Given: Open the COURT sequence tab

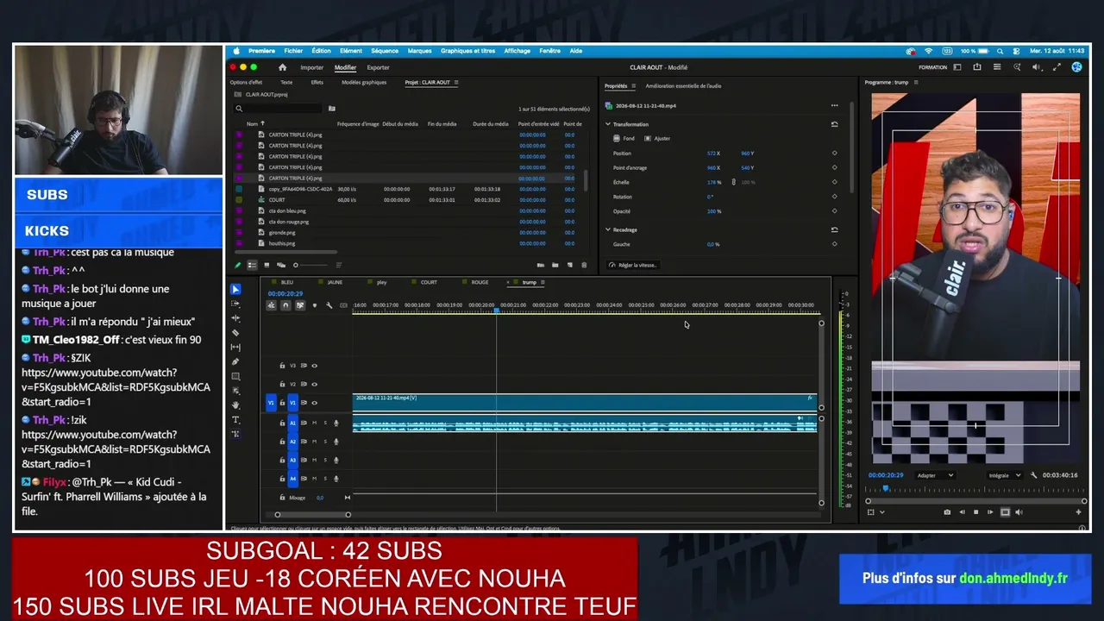Looking at the screenshot, I should pos(429,282).
